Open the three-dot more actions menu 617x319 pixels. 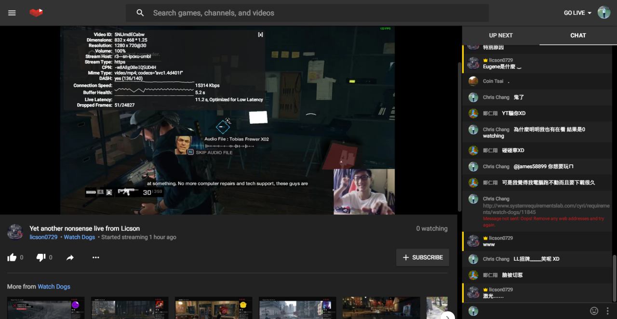point(95,257)
